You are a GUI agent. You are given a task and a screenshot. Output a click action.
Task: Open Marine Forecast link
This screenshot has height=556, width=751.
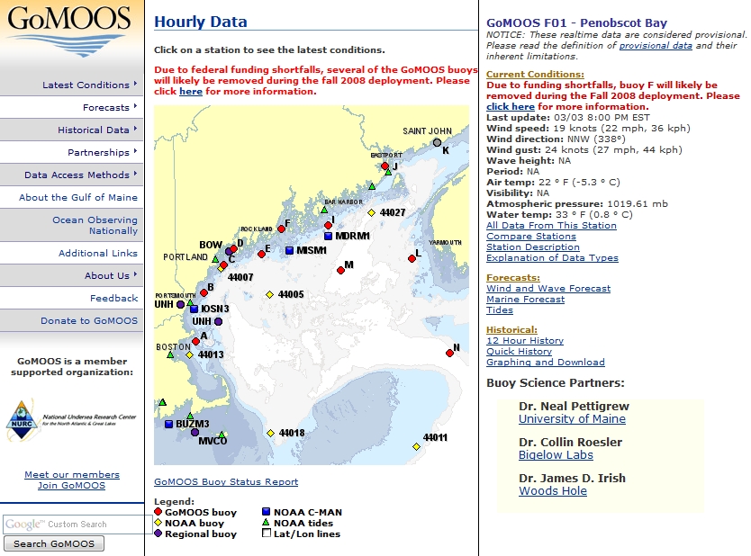525,299
